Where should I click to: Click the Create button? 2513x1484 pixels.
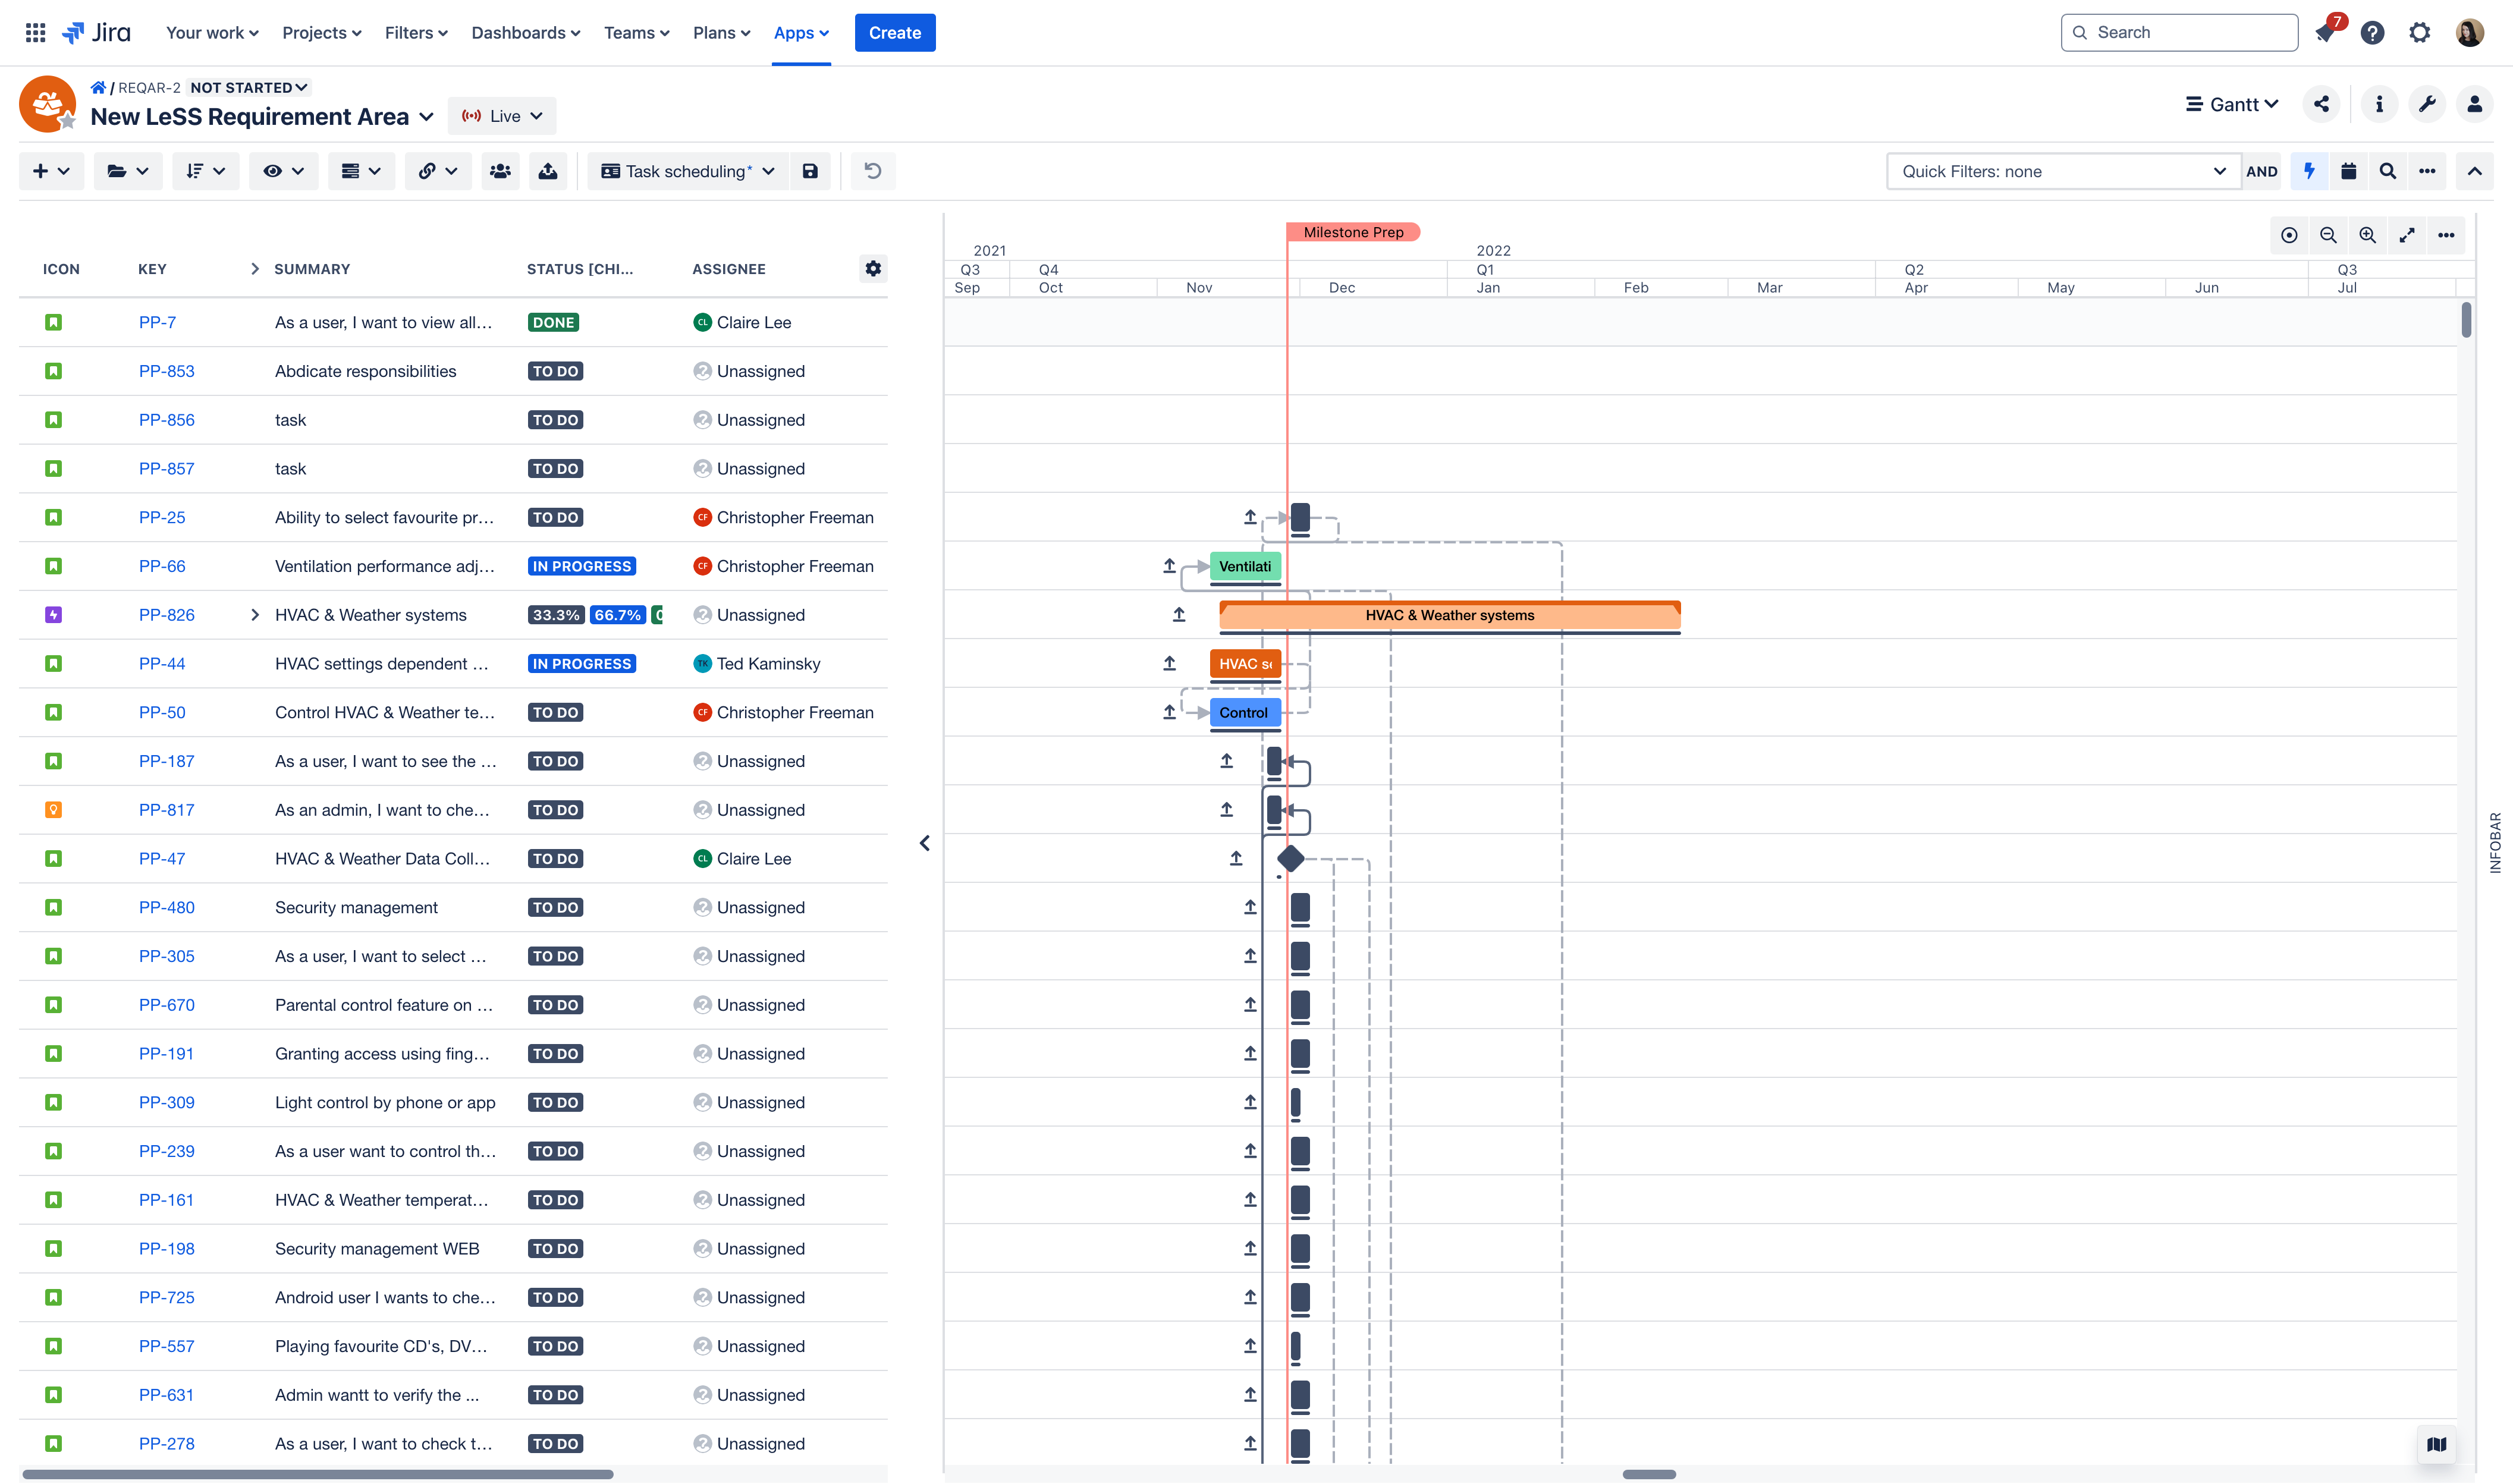(x=894, y=32)
